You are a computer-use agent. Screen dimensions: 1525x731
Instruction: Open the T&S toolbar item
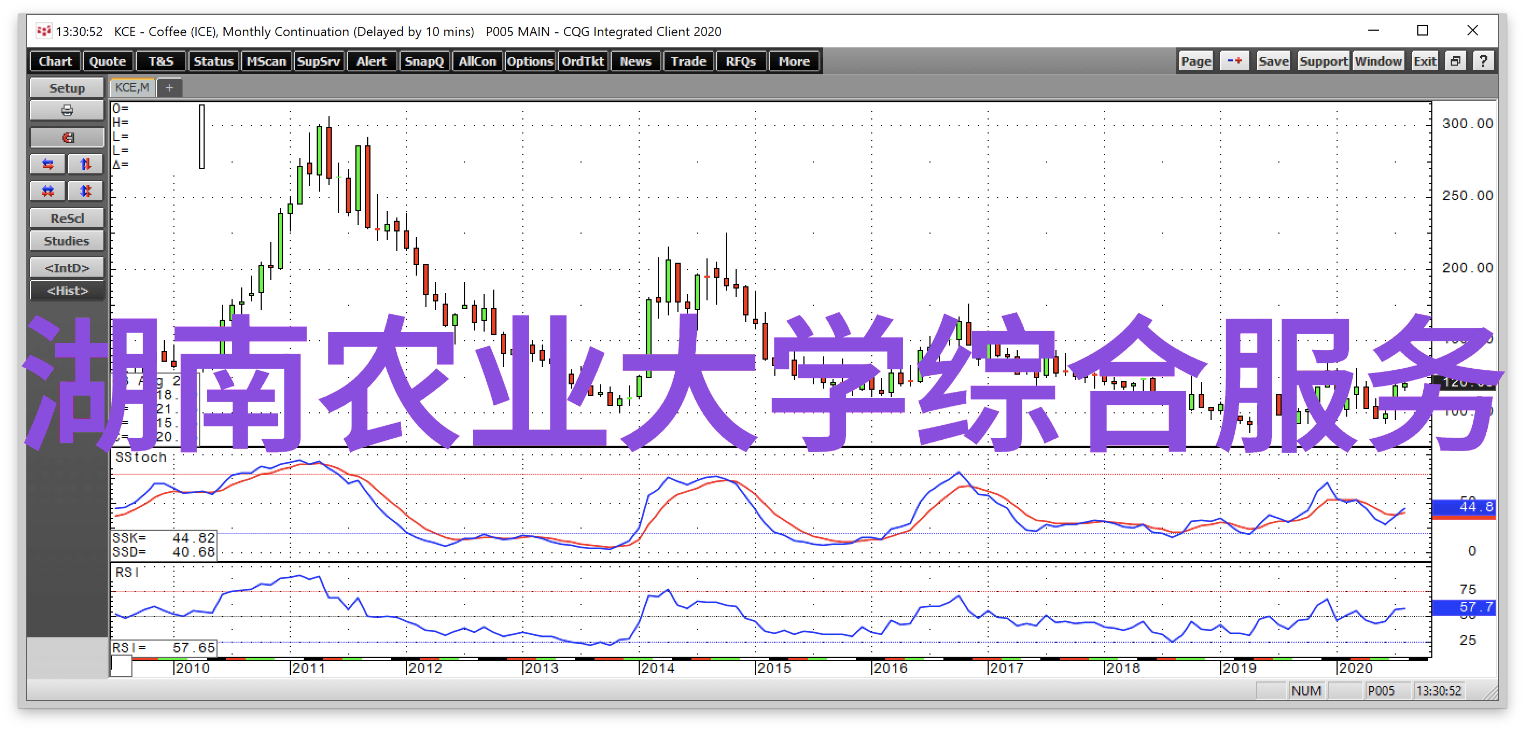(161, 61)
